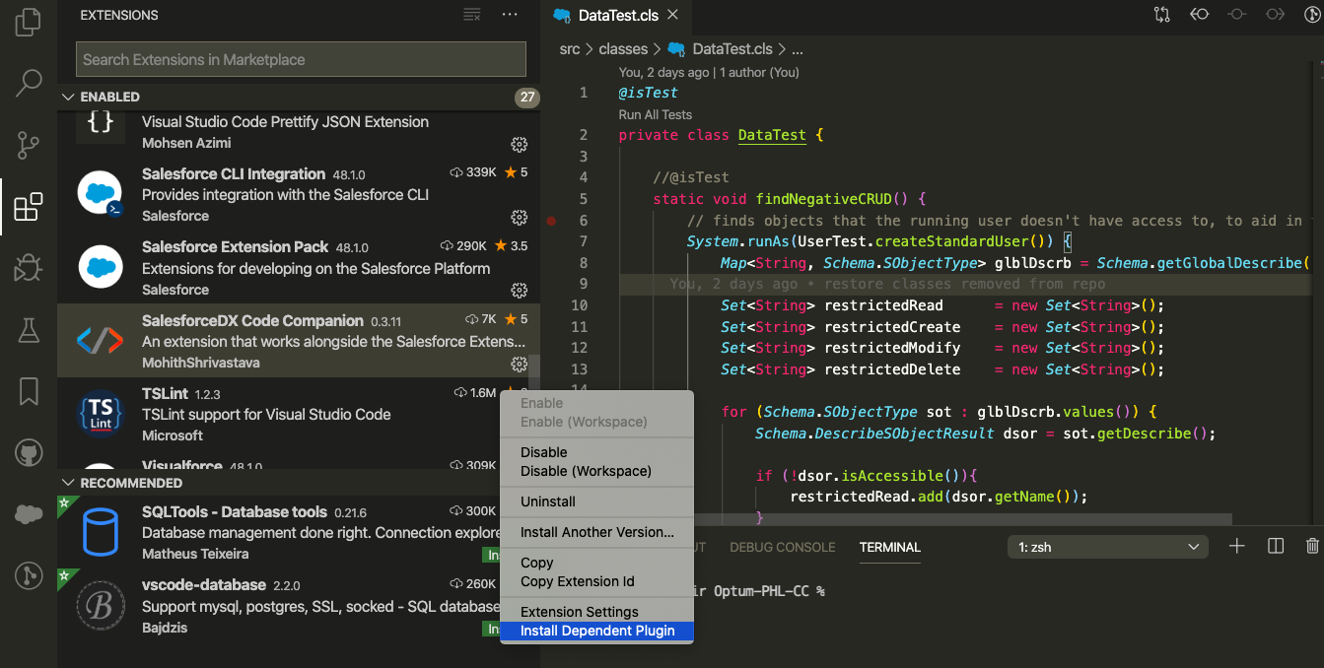Open gear menu for SalesforceDX Code Companion
Viewport: 1324px width, 668px height.
pos(519,365)
